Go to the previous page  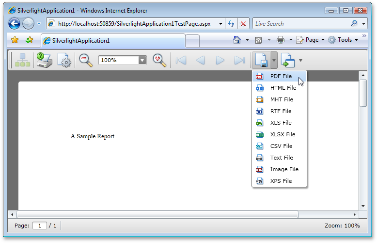[x=200, y=61]
